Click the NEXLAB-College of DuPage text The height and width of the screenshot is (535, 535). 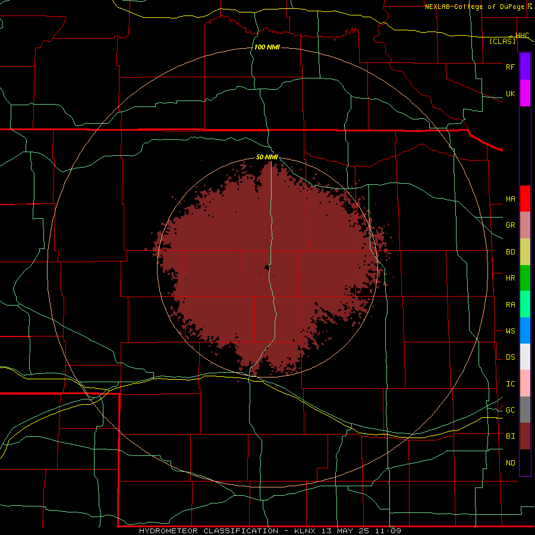(x=474, y=7)
